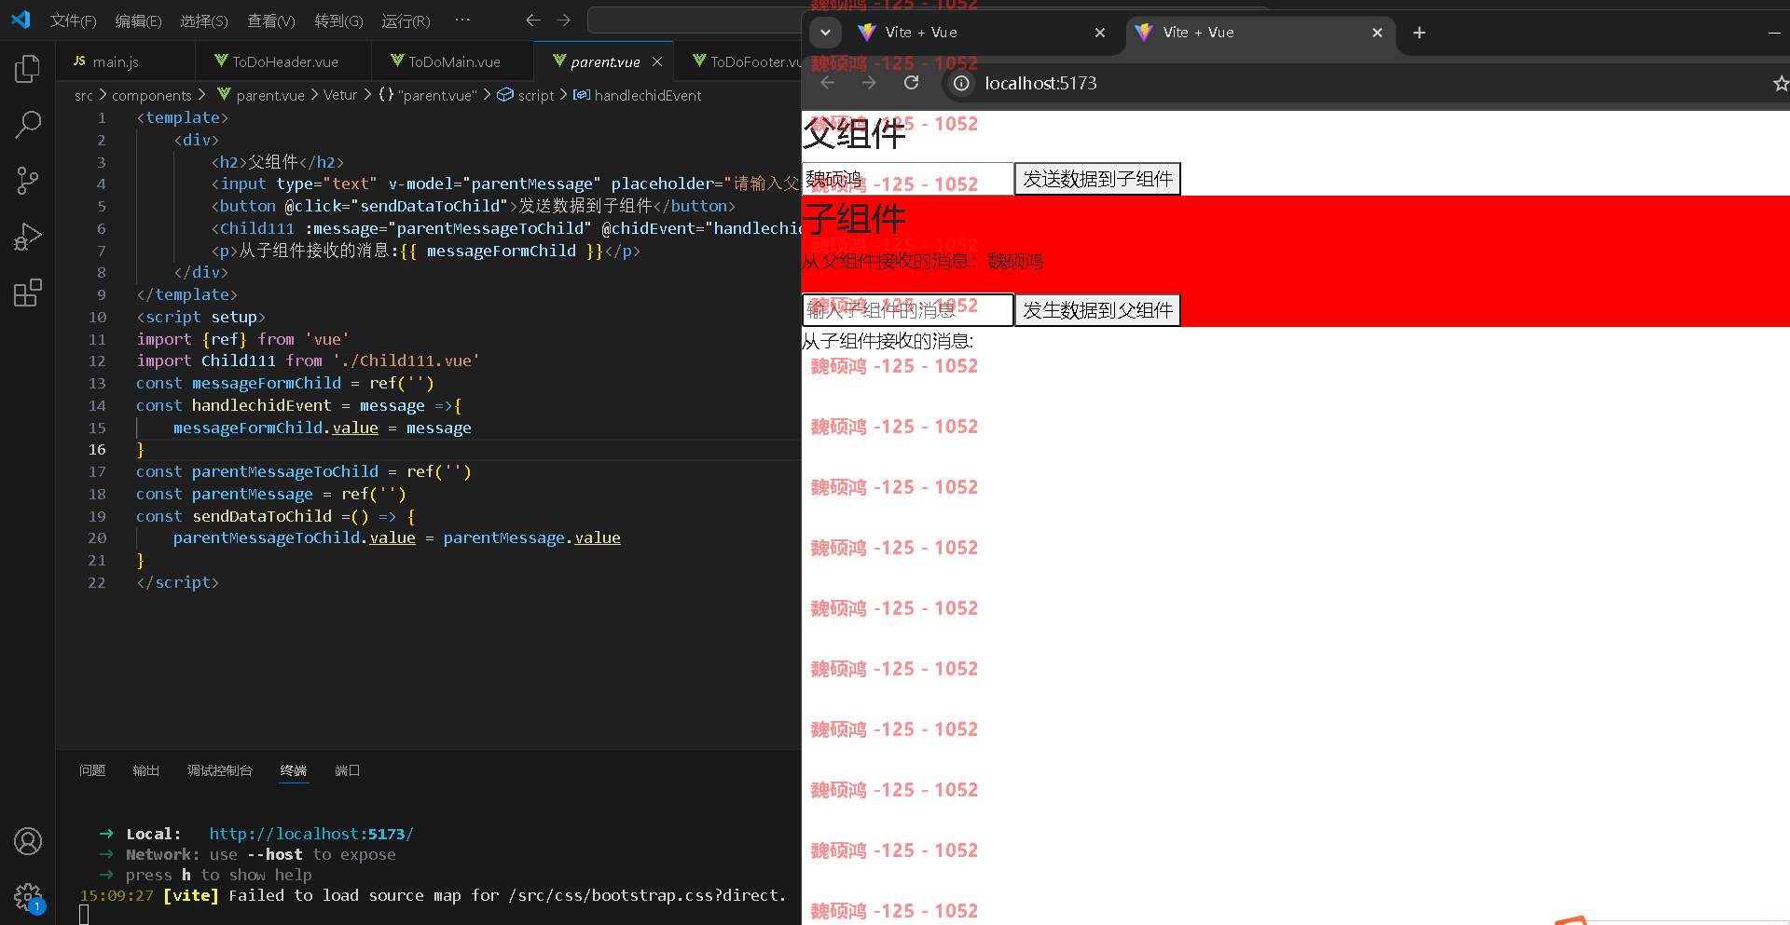Click the <script setup> code line

[x=200, y=317]
